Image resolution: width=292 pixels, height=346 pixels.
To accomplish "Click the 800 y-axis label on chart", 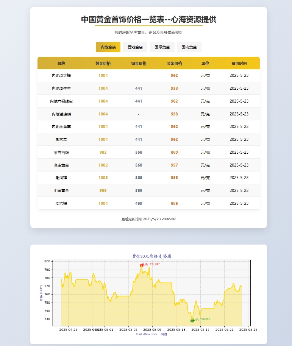I will click(x=47, y=261).
